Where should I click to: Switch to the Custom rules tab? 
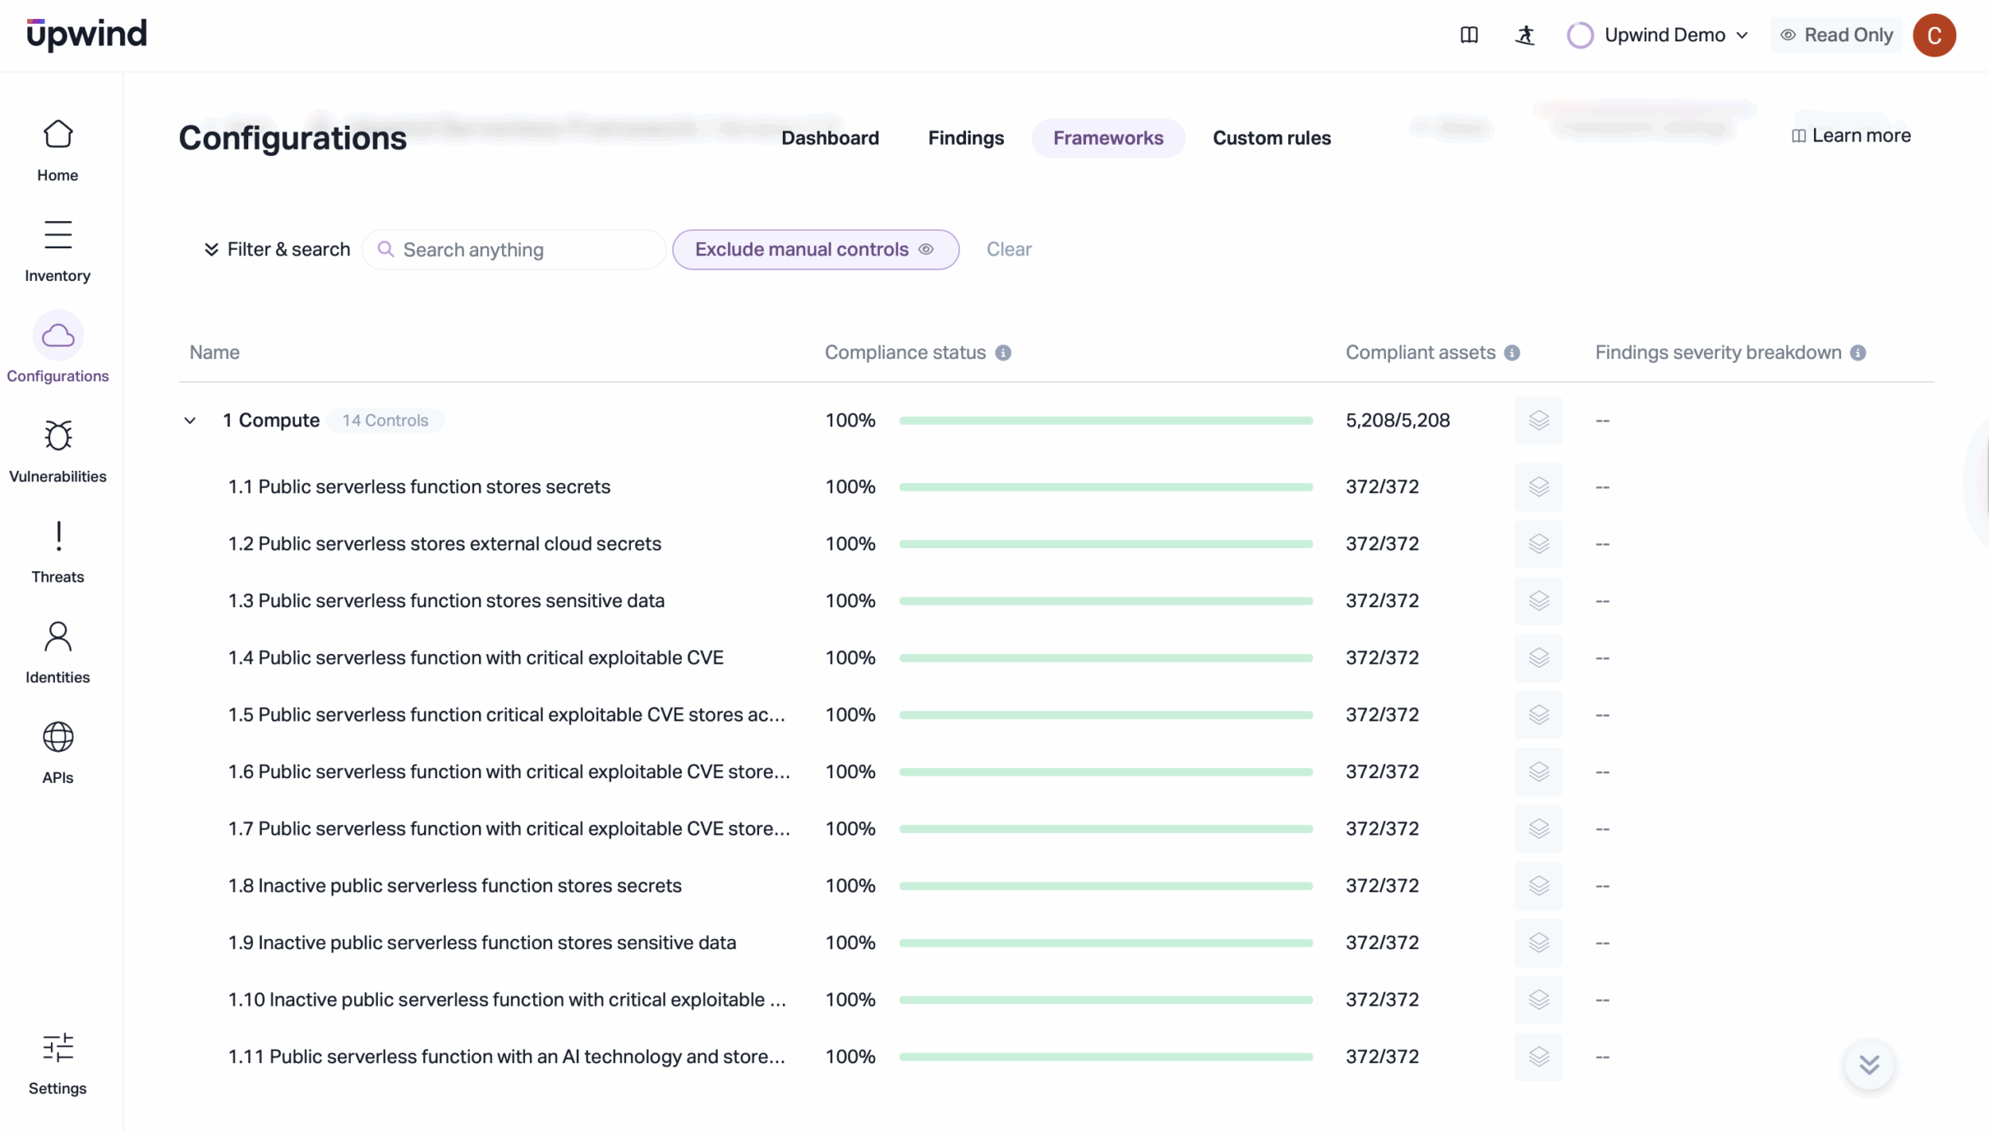(1271, 138)
